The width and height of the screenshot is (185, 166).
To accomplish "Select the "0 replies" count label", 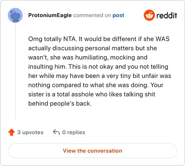I will (74, 132).
